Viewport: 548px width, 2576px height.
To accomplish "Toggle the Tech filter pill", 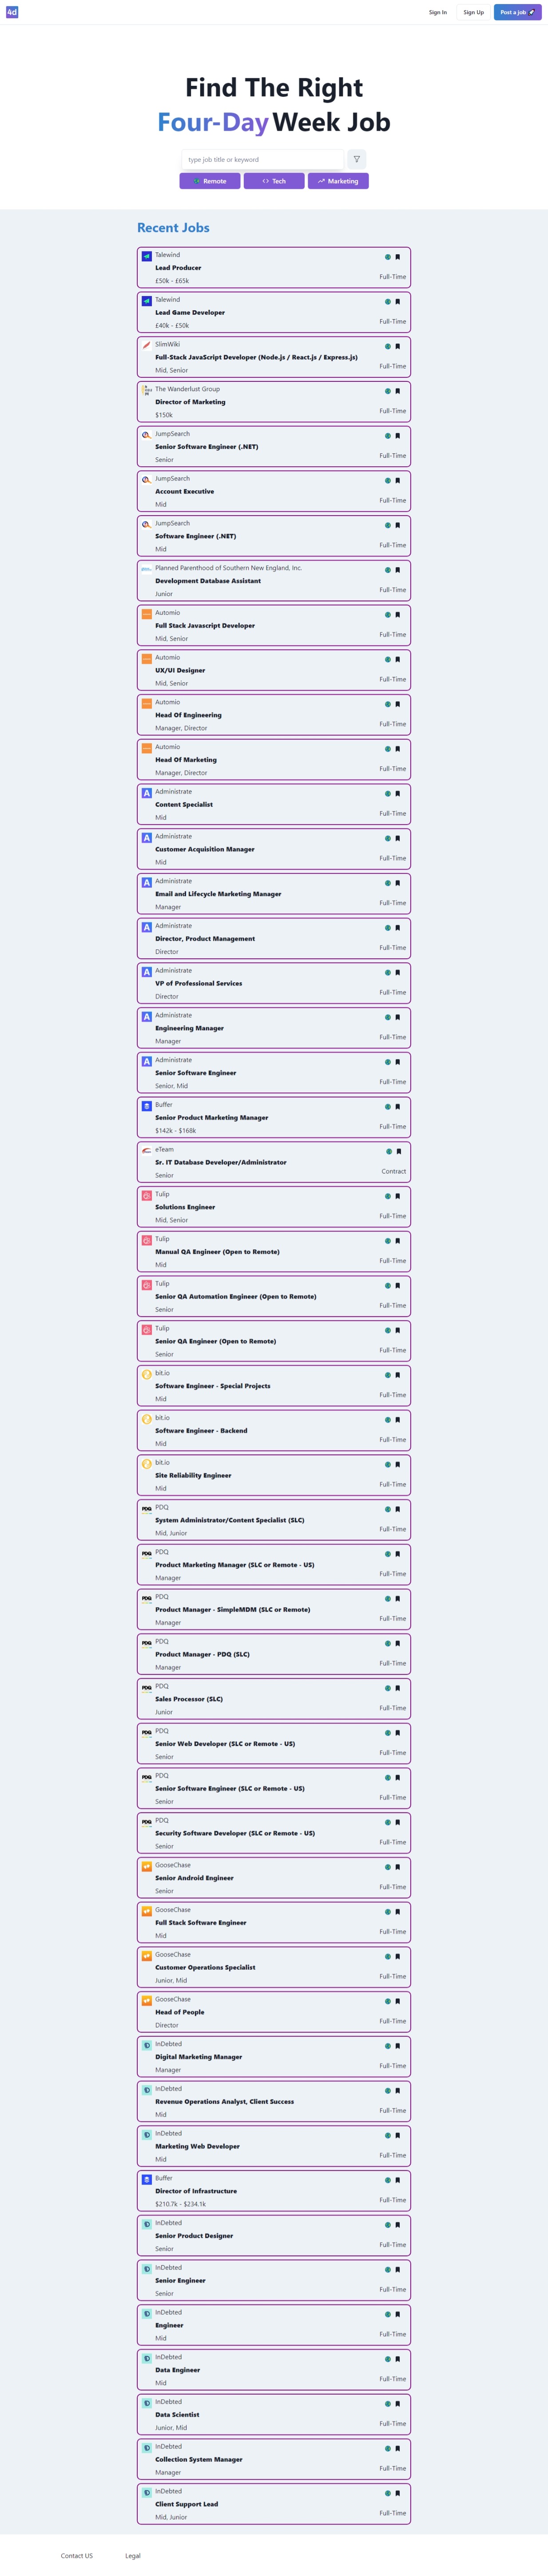I will 274,181.
